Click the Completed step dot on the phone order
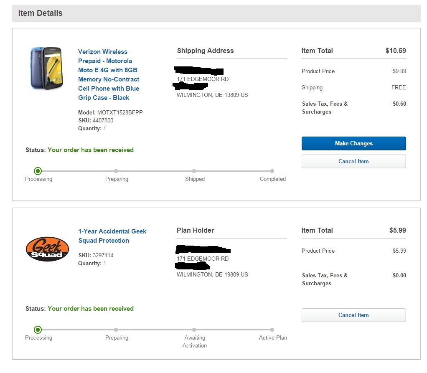The height and width of the screenshot is (373, 427). pyautogui.click(x=272, y=171)
